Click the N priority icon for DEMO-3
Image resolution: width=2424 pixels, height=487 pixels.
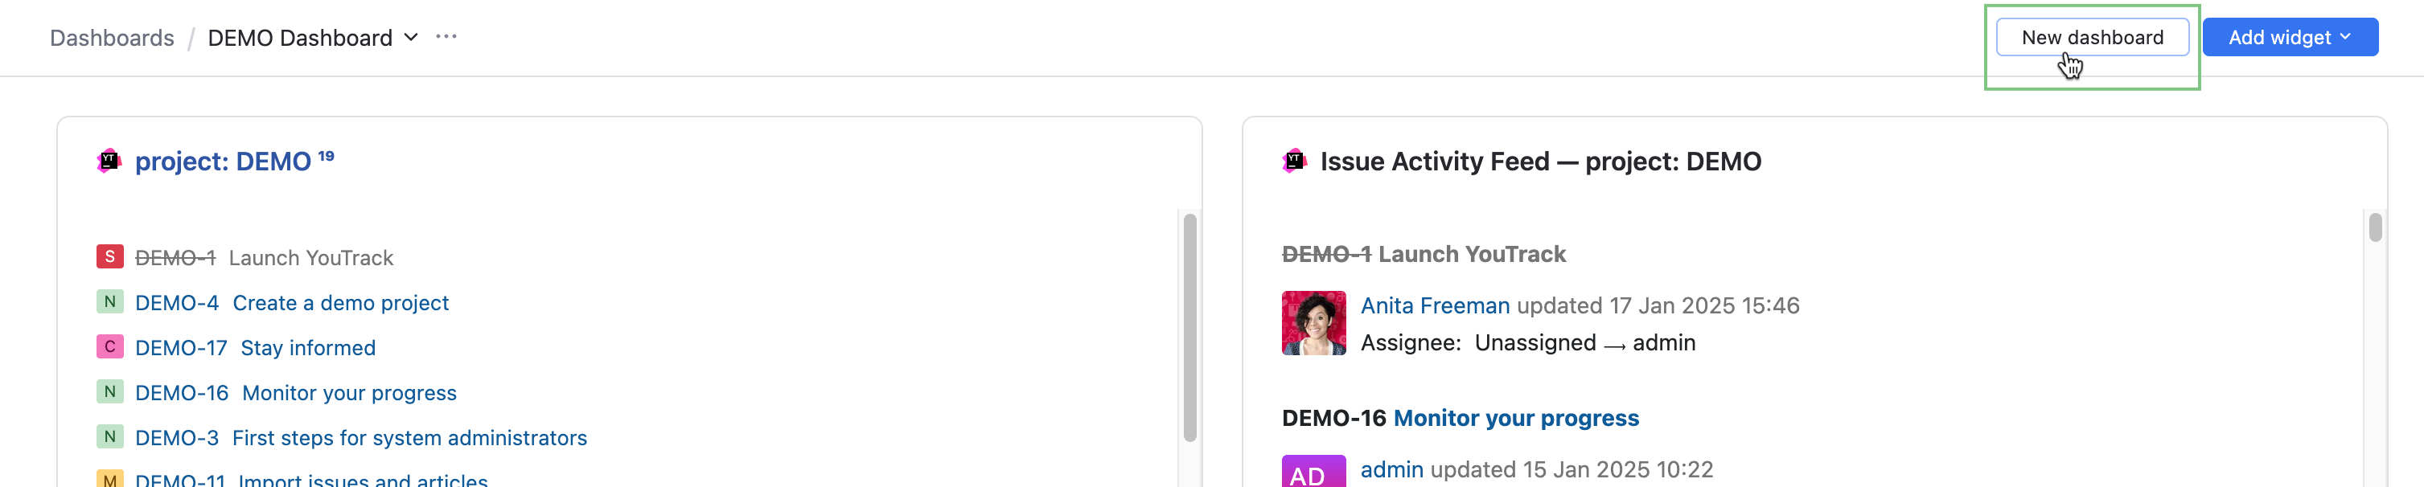(x=110, y=437)
